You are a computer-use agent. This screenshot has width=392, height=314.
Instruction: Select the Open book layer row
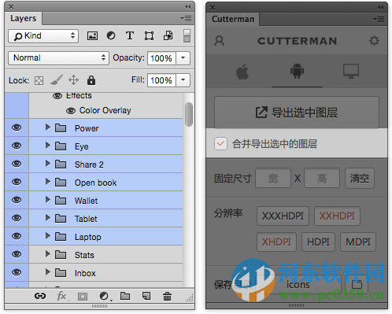105,182
